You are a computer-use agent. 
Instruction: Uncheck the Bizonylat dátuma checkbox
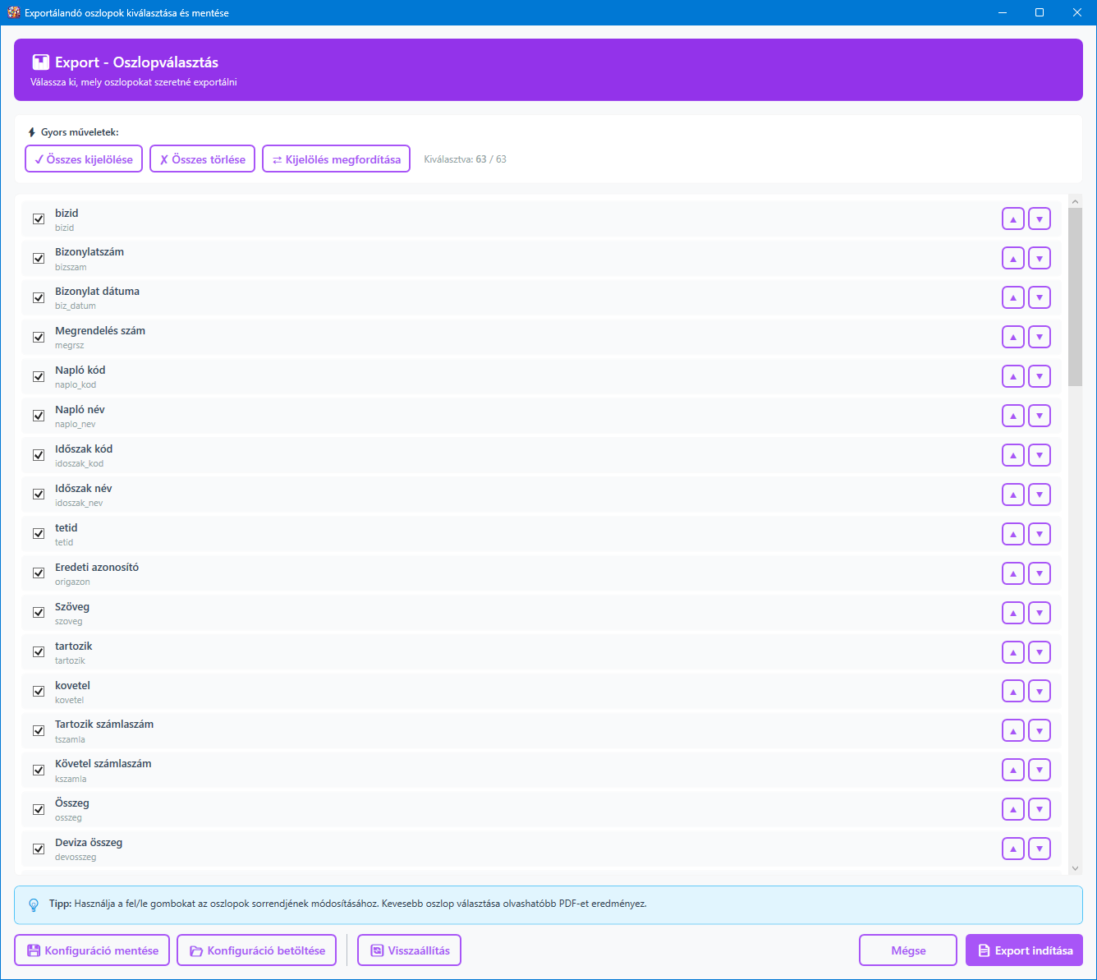click(39, 298)
